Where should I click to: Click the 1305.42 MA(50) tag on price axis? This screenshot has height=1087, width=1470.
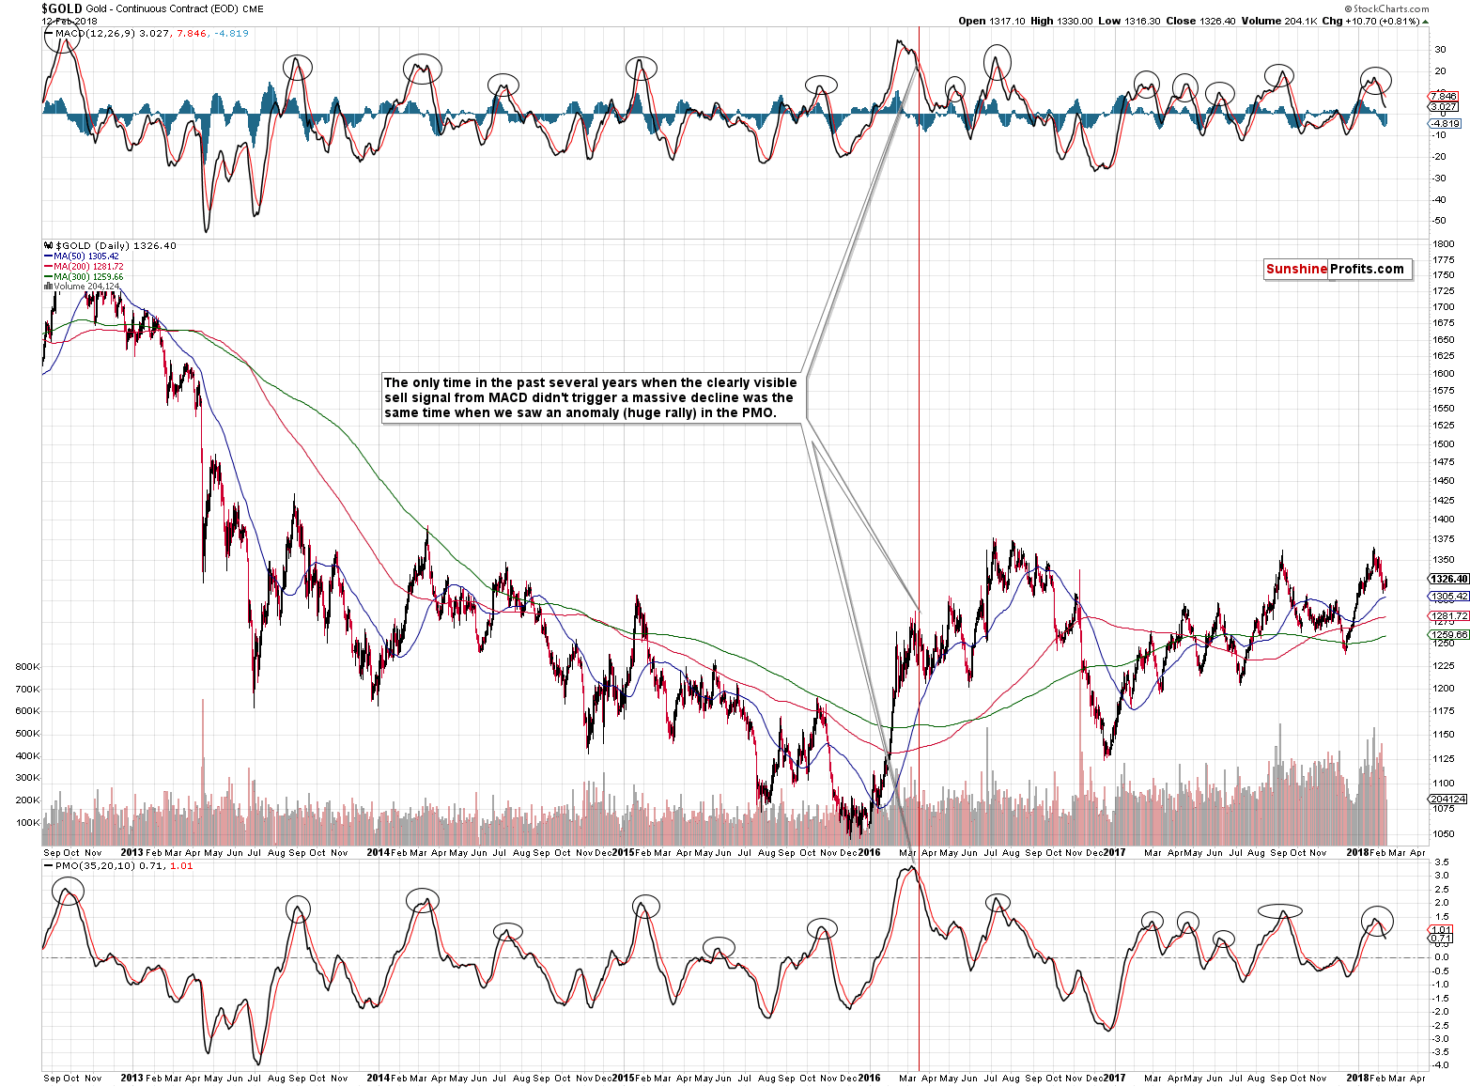click(x=1448, y=597)
